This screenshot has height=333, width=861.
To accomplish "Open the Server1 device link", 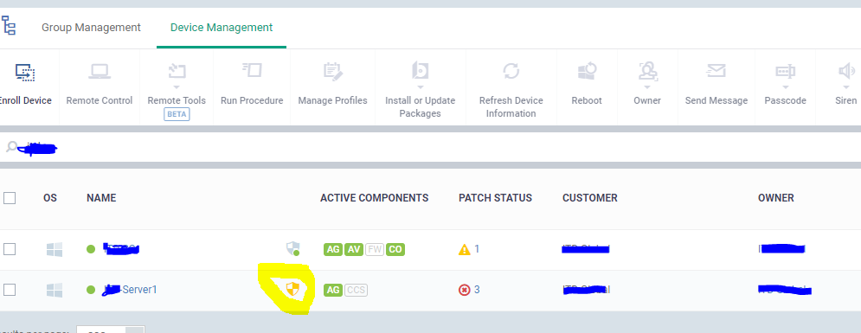I will 130,289.
